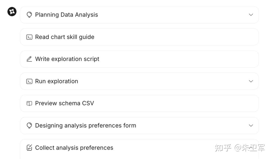Open the Preview schema CSV step label
The width and height of the screenshot is (272, 159).
coord(64,103)
